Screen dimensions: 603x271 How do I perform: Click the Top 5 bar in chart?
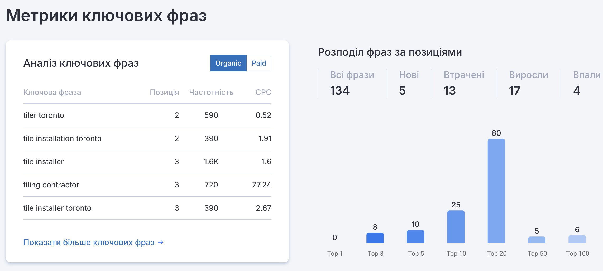pyautogui.click(x=415, y=236)
